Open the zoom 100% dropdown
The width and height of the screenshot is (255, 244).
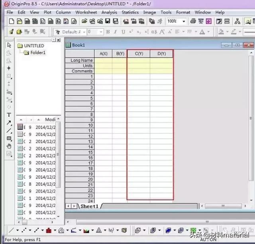point(184,21)
